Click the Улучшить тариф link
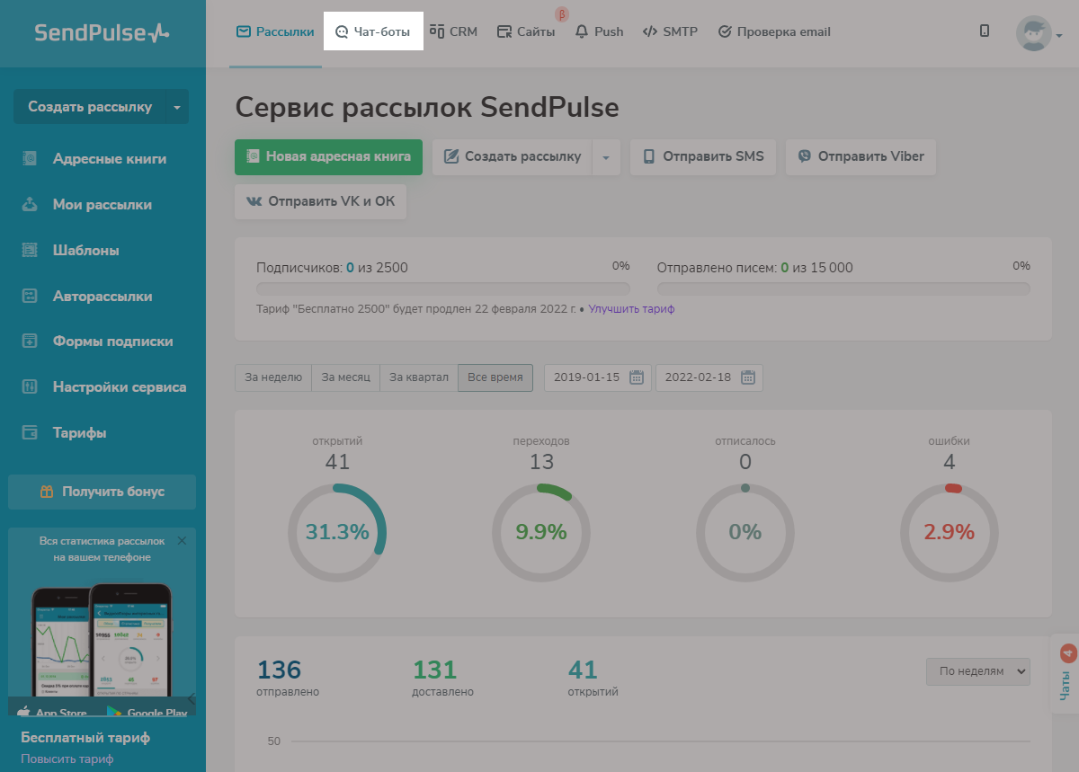1079x772 pixels. point(631,309)
